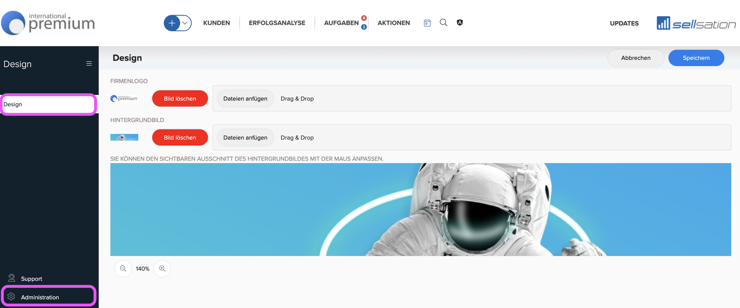This screenshot has height=308, width=740.
Task: Click the Abbrechen button
Action: point(636,58)
